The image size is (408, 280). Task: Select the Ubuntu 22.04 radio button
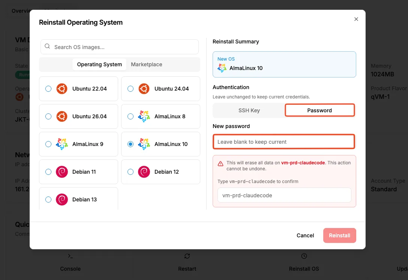[x=48, y=89]
